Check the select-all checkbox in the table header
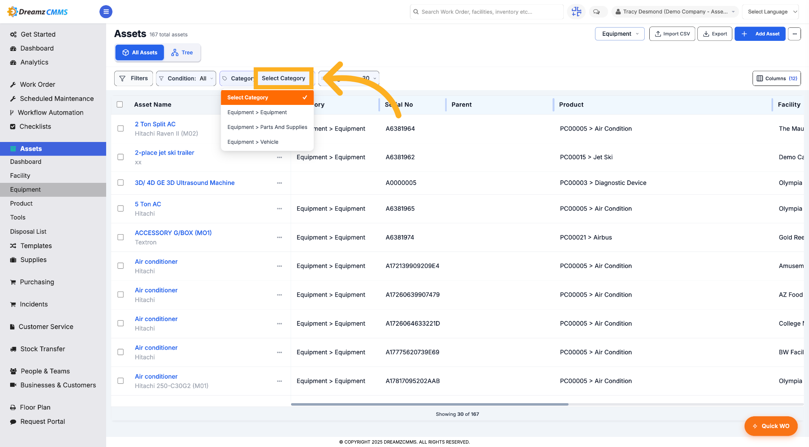Viewport: 809px width, 447px height. pos(120,104)
